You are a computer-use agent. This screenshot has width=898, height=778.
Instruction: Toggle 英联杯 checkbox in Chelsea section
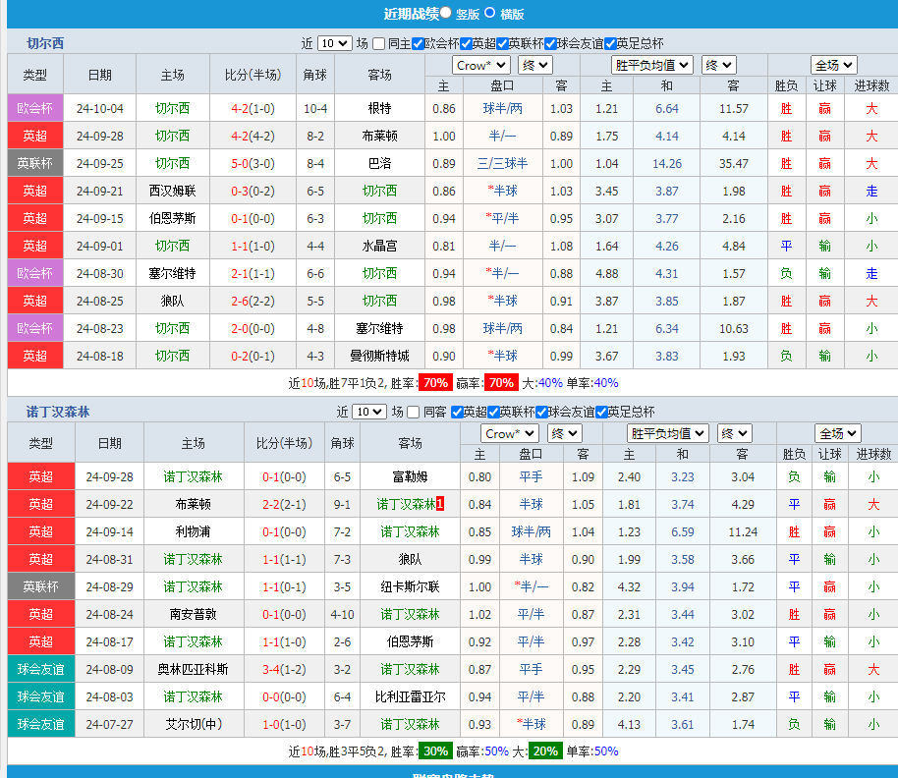(x=503, y=43)
